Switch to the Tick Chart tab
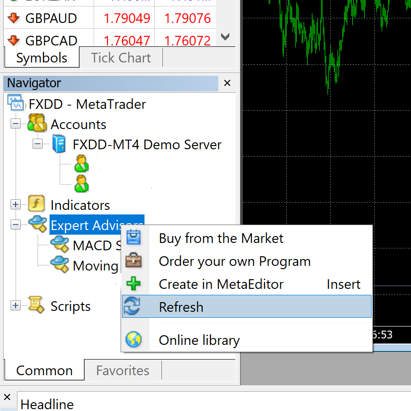 point(121,58)
